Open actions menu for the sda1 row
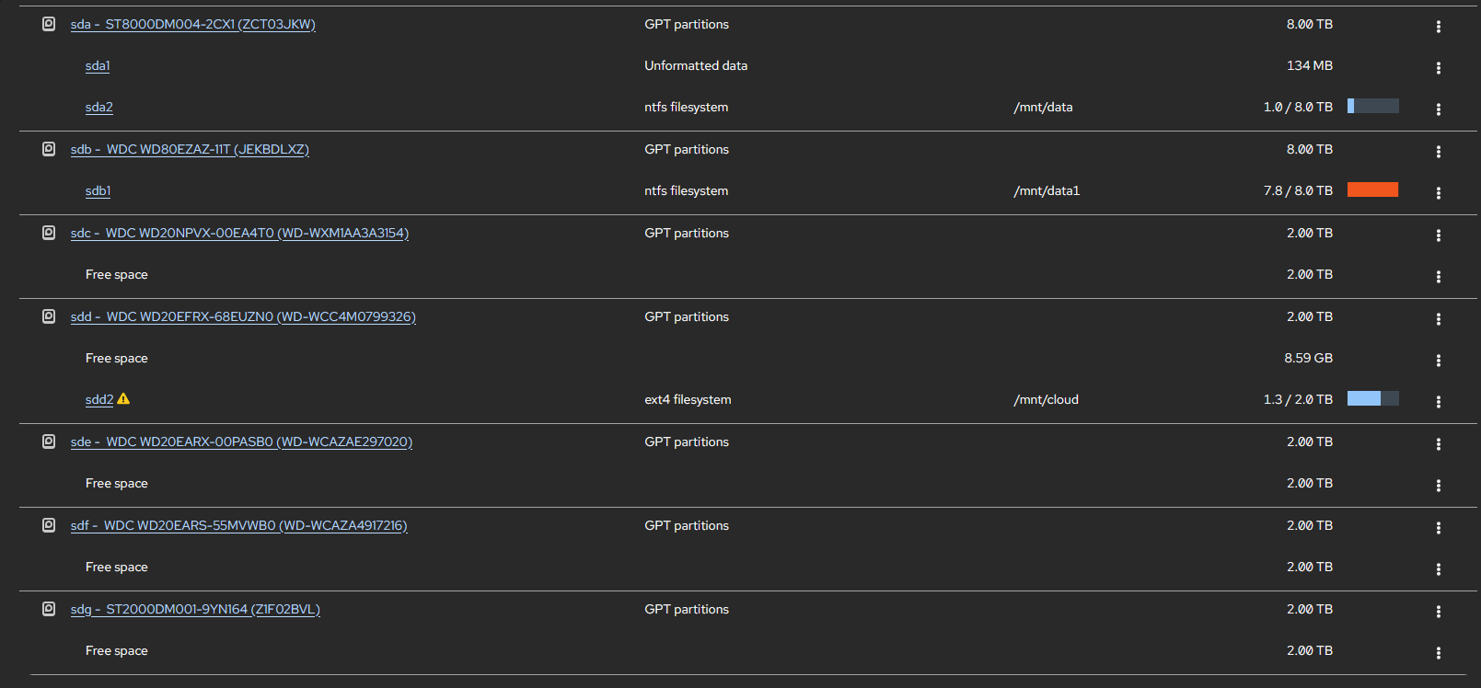Screen dimensions: 1481x688 pyautogui.click(x=1438, y=67)
